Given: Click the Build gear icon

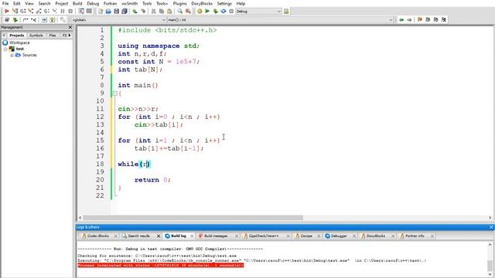Looking at the screenshot, I should pos(200,11).
